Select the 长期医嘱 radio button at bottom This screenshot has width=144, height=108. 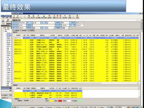click(16, 101)
